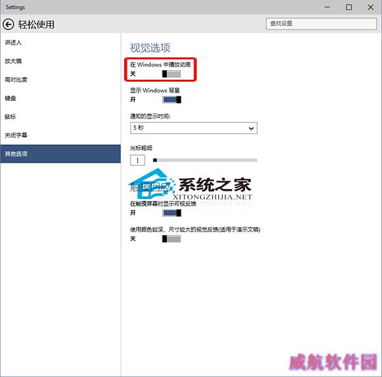This screenshot has width=382, height=377.
Task: Select 其他选项 in the sidebar
Action: [x=60, y=154]
